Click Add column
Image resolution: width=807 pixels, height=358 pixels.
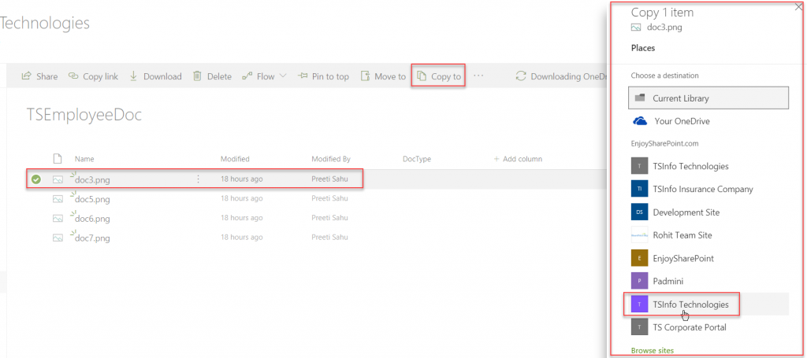[518, 159]
